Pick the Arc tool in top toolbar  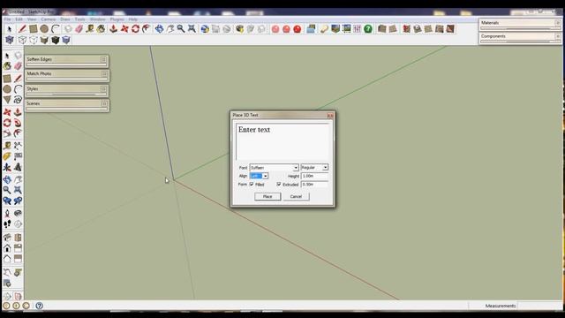point(56,29)
